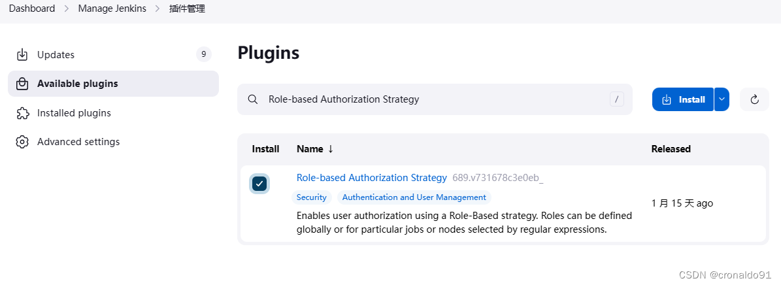The image size is (781, 285).
Task: Click the release date 1 月 15 天 ago
Action: pos(682,203)
